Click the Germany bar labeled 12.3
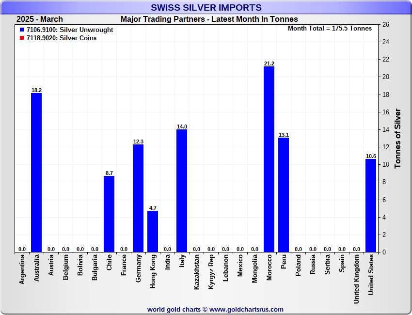 [x=138, y=198]
